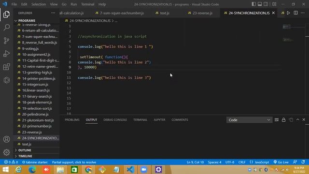Viewport: 309px width, 174px height.
Task: Toggle output auto scroll lock
Action: click(283, 120)
